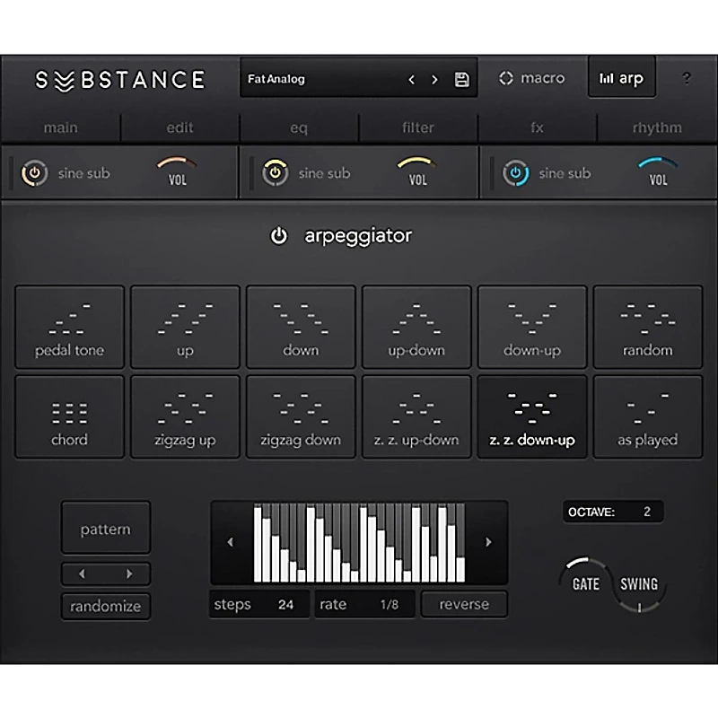Power on the first sine sub oscillator
This screenshot has height=718, width=718.
(34, 172)
